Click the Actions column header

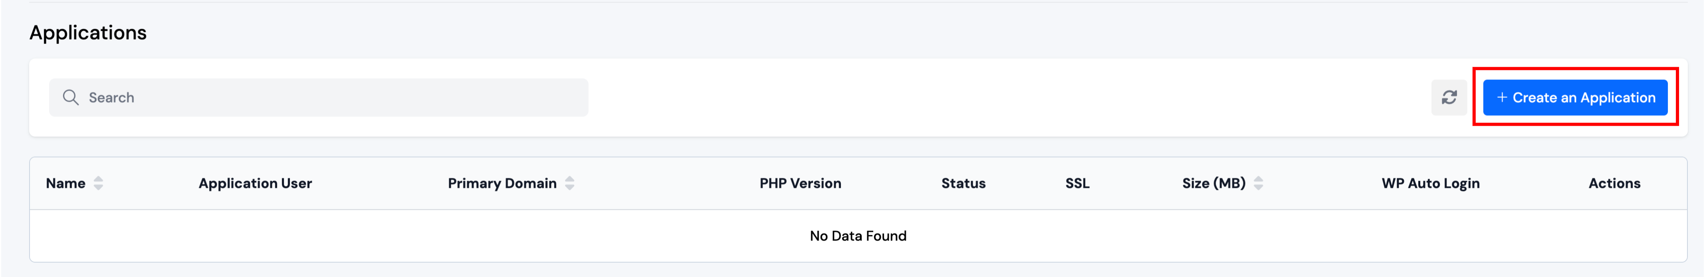(x=1614, y=183)
